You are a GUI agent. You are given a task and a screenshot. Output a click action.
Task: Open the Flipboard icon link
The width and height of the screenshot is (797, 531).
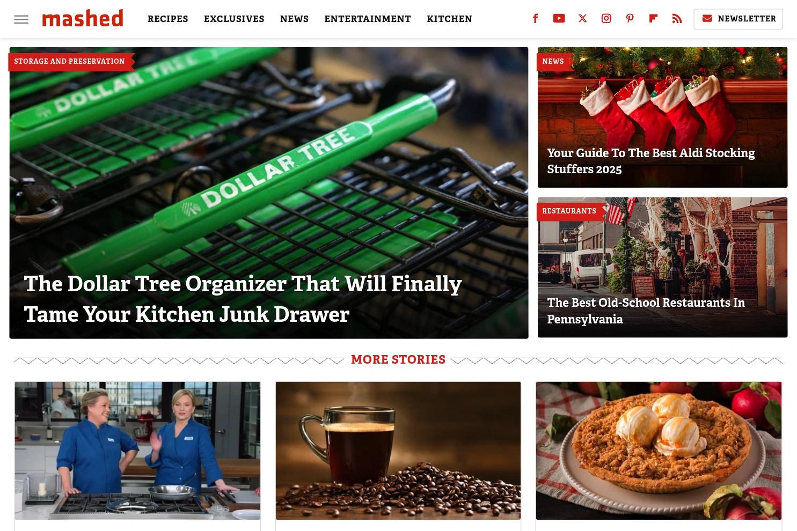click(x=653, y=19)
